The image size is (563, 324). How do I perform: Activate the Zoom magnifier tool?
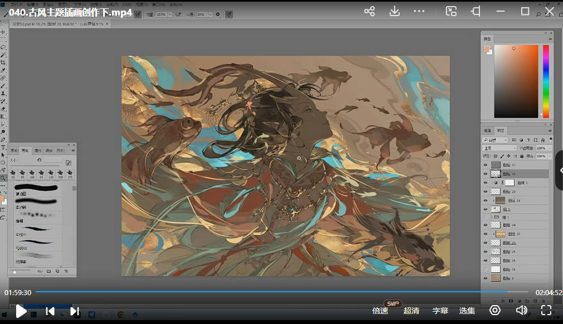click(3, 178)
